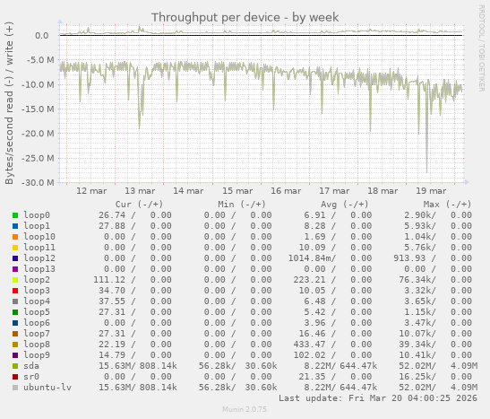Viewport: 490px width, 419px height.
Task: Click the '17 mar' x-axis label
Action: click(334, 191)
